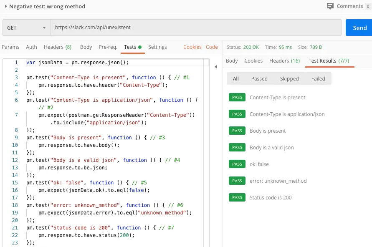372x247 pixels.
Task: Collapse the pane with the arrow icon
Action: (x=216, y=67)
